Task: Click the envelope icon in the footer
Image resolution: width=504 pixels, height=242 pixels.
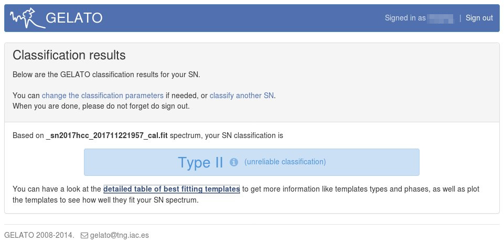Action: click(x=84, y=235)
